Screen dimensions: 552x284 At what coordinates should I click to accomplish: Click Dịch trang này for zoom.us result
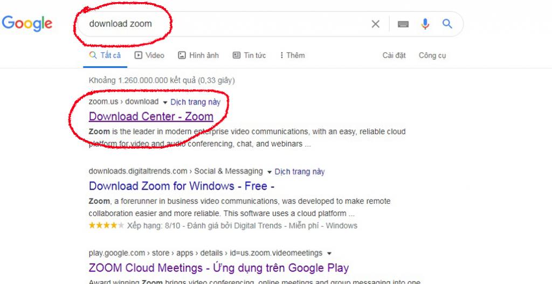pyautogui.click(x=195, y=102)
